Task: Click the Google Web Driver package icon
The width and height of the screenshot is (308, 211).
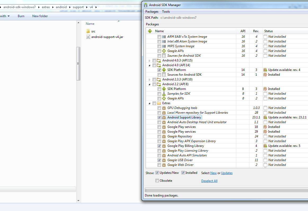Action: coord(164,165)
